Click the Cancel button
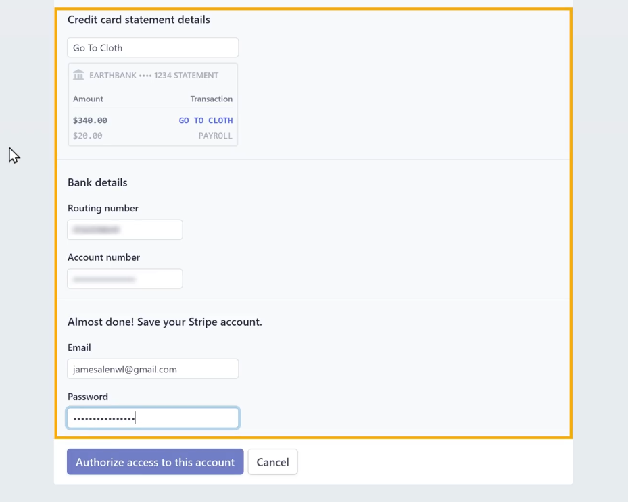The image size is (628, 502). click(x=272, y=461)
